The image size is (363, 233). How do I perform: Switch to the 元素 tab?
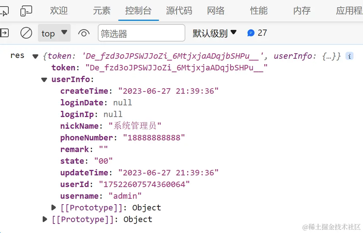[101, 11]
